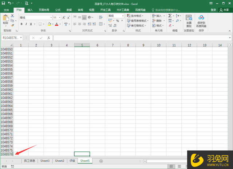
Task: Click the 共享 share button
Action: coord(224,10)
